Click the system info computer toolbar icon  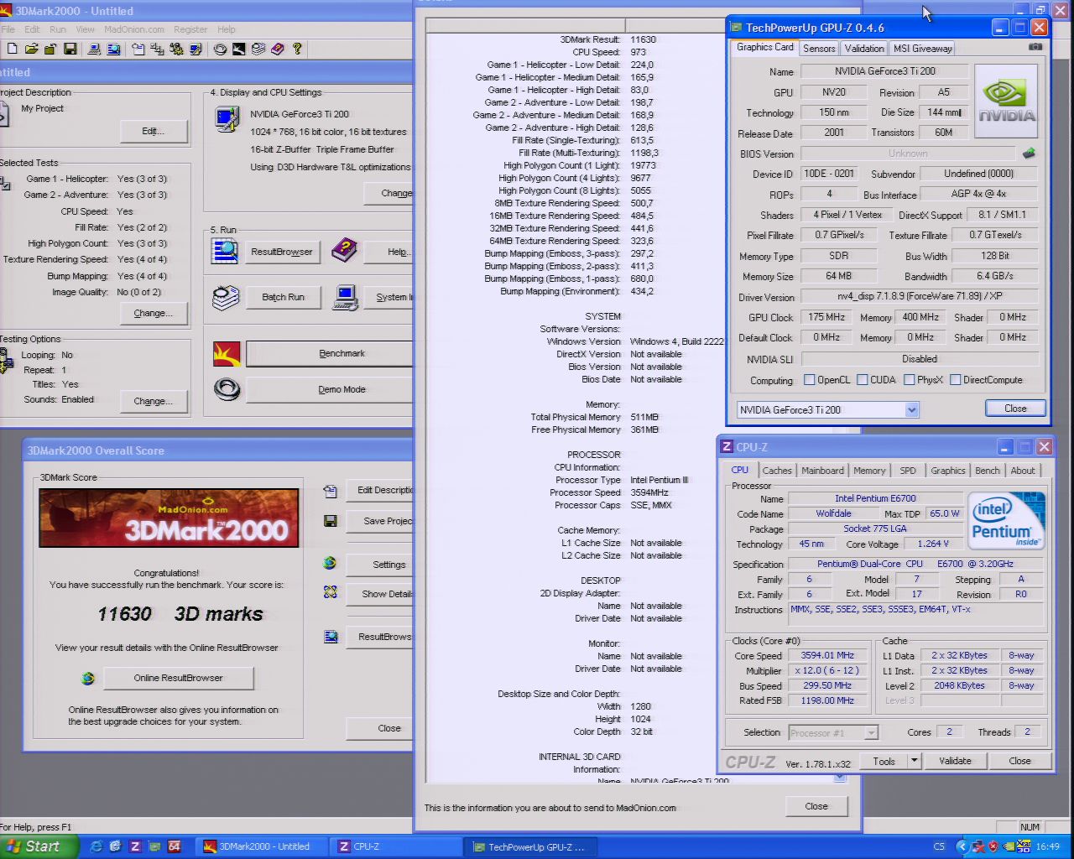point(94,49)
